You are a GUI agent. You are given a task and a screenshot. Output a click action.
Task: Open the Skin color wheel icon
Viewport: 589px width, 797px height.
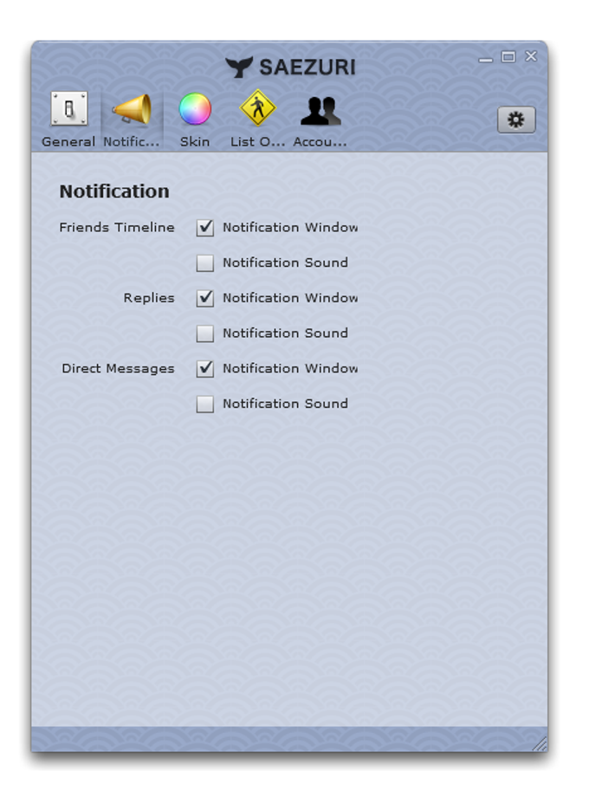pyautogui.click(x=195, y=109)
